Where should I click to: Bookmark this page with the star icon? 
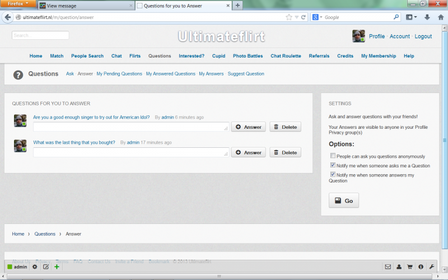tap(289, 17)
